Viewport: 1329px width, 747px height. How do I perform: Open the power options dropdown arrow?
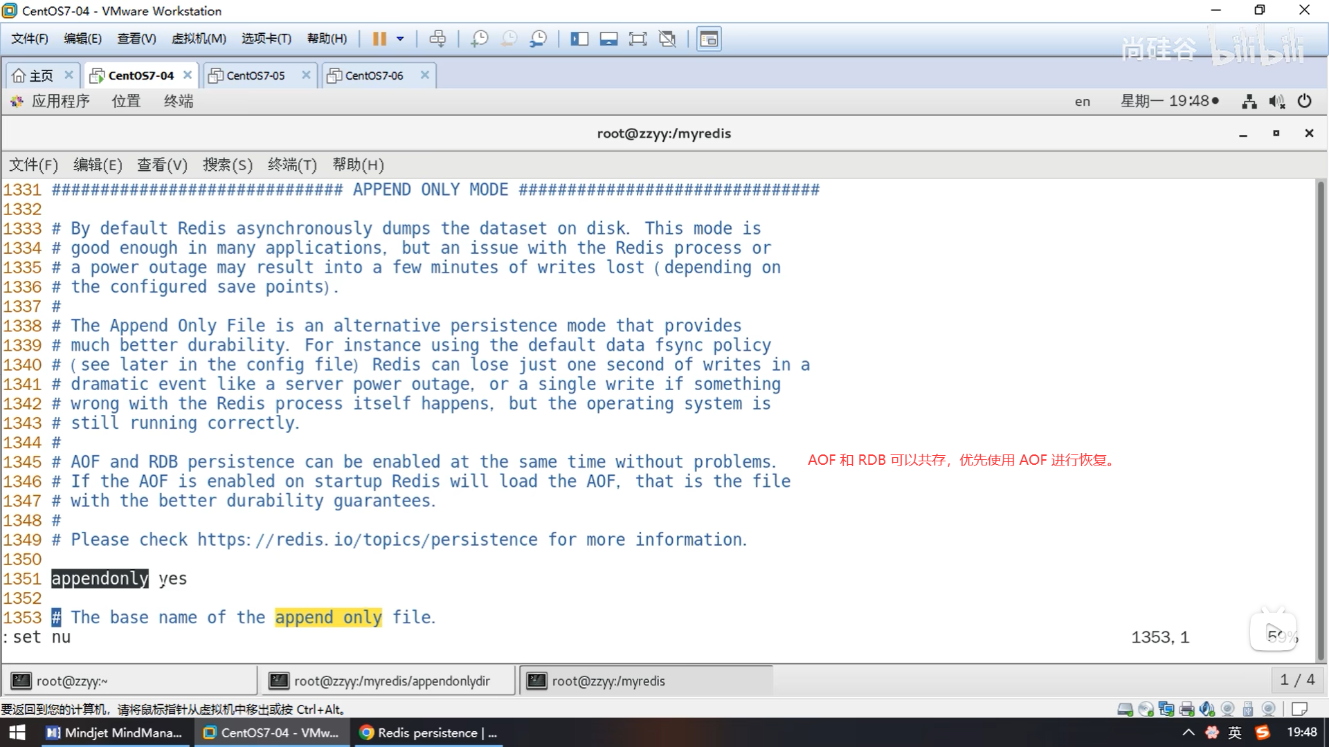click(400, 39)
